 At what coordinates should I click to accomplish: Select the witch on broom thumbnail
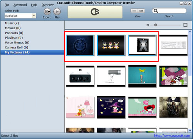(111, 107)
